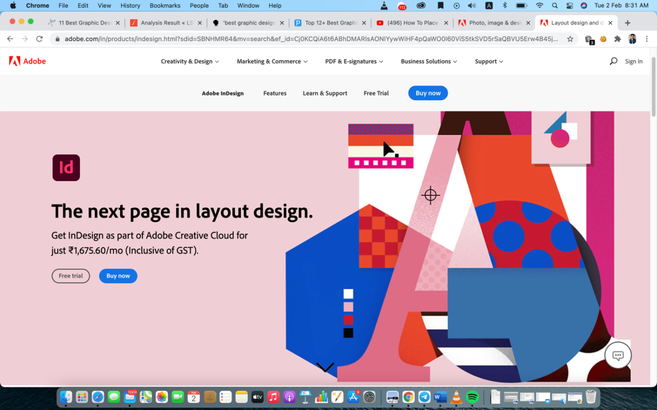Open a new tab with the plus button
This screenshot has width=657, height=410.
627,23
